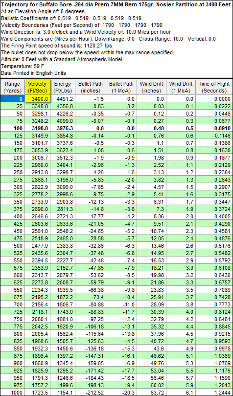Click the 63.72 wind drift cell
The height and width of the screenshot is (396, 233).
coord(152,393)
